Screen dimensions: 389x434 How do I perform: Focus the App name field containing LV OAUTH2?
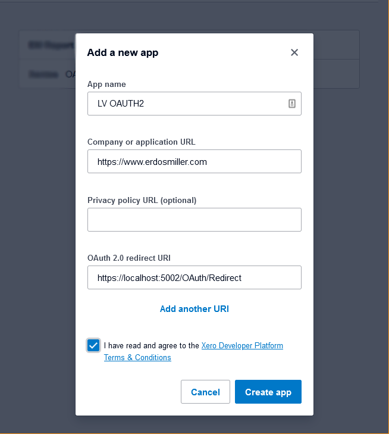(x=194, y=104)
